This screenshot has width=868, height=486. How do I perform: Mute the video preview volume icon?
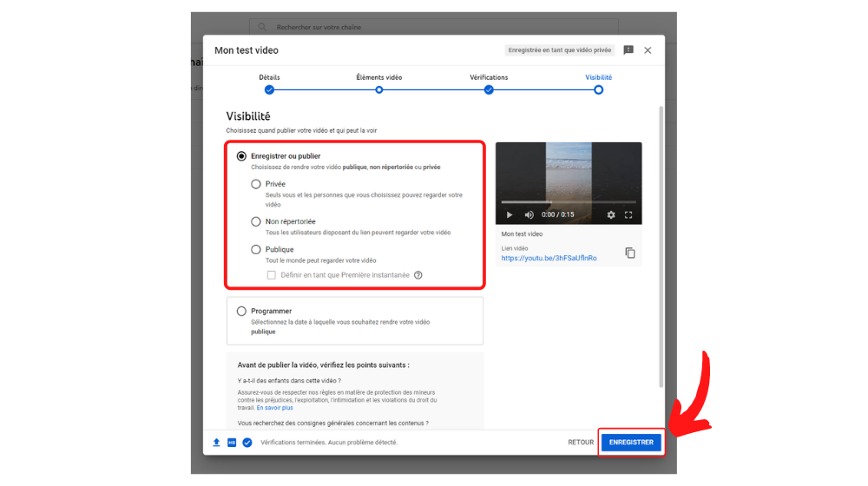point(529,214)
